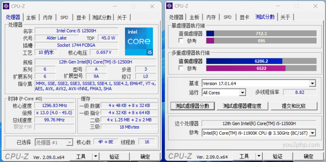Click 确定 button in right window
326x162 pixels.
(x=309, y=156)
